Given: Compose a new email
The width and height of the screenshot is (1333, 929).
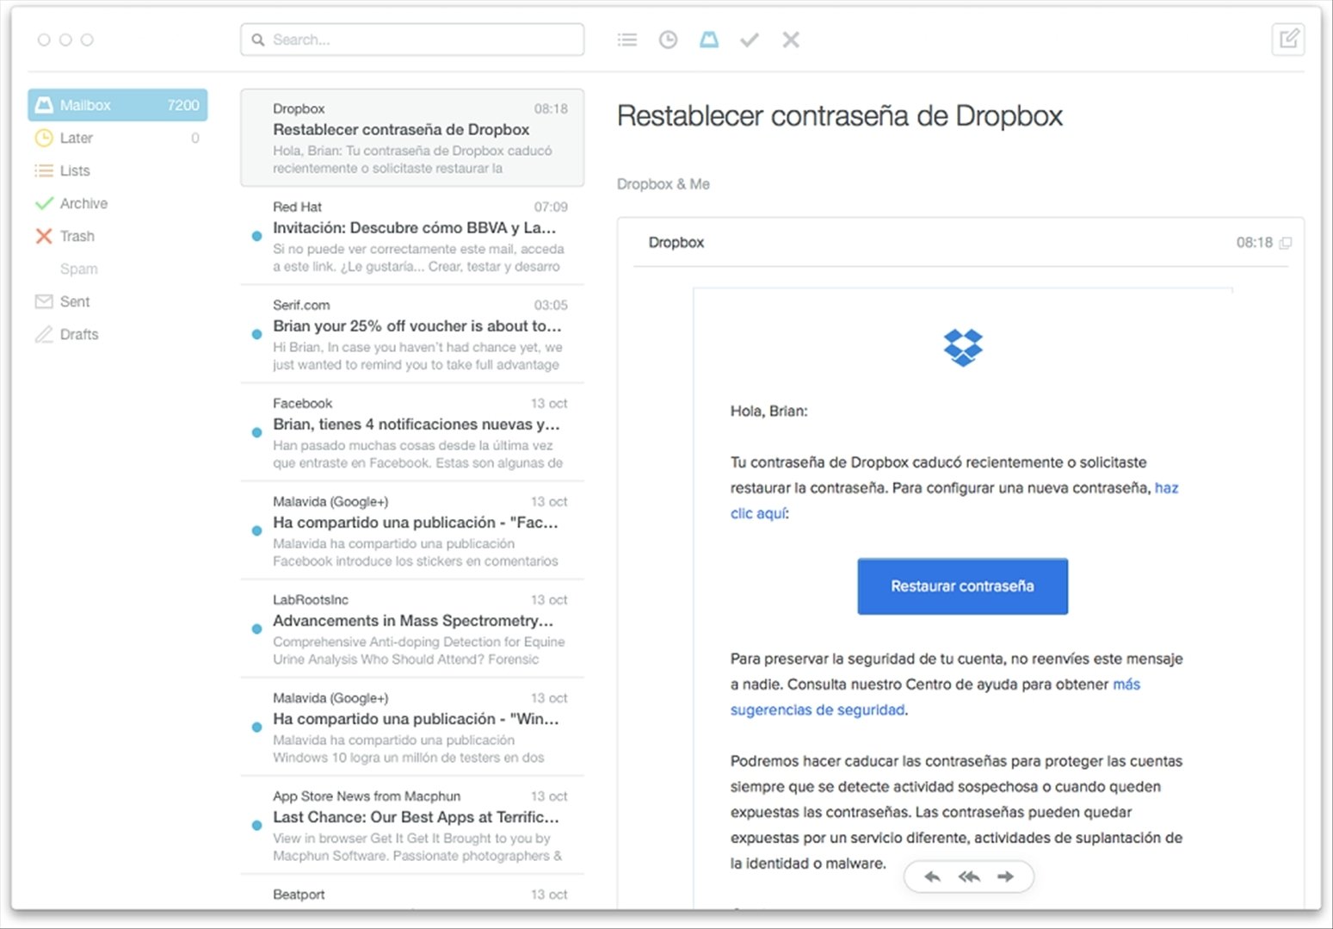Looking at the screenshot, I should coord(1288,39).
